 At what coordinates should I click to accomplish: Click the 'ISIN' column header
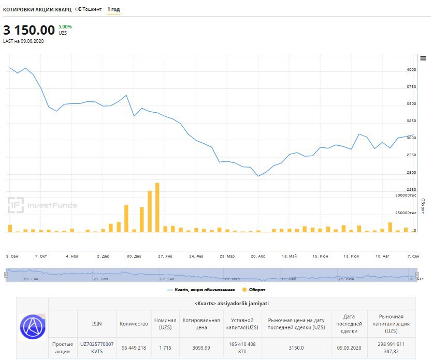pyautogui.click(x=97, y=324)
